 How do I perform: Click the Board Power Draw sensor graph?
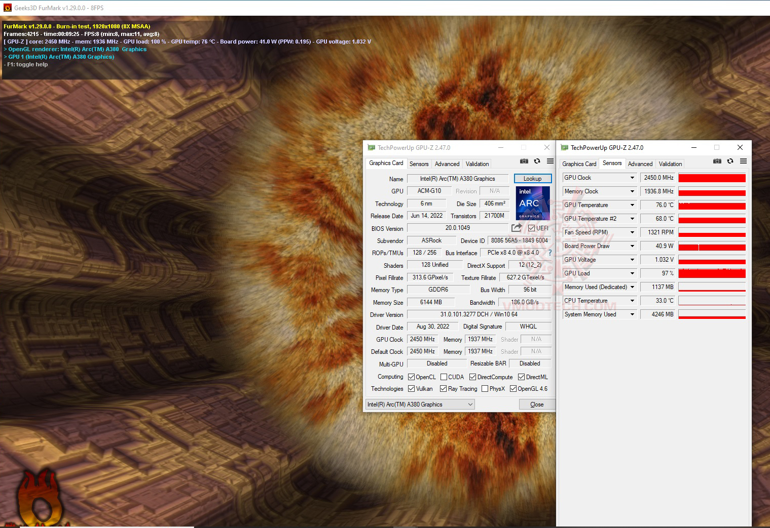tap(712, 246)
